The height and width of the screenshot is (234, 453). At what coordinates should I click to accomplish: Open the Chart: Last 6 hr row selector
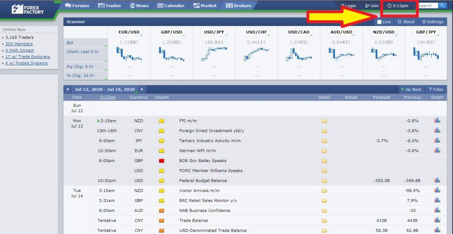point(85,54)
